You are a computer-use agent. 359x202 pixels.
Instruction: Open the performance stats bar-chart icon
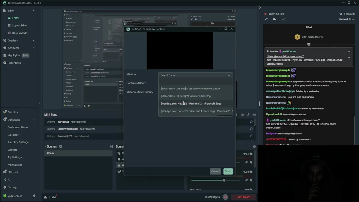tap(45, 197)
